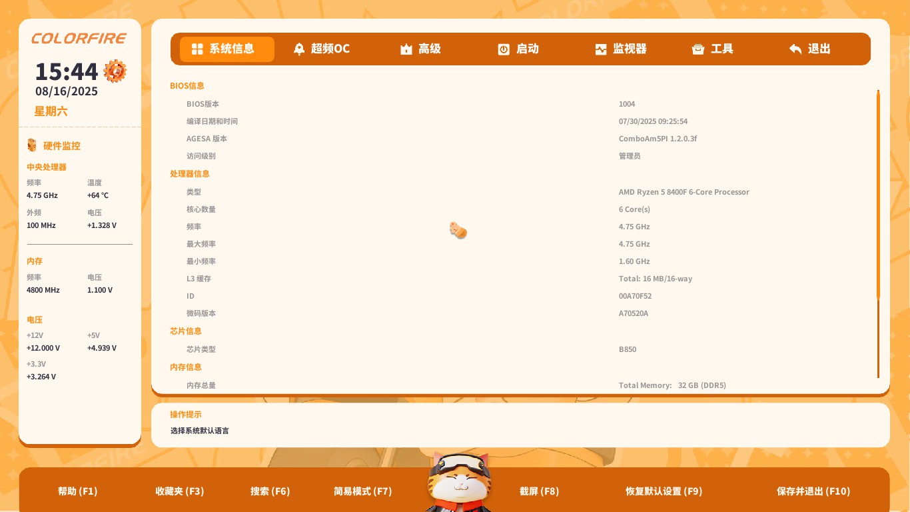
Task: Open the 高级 tab
Action: [420, 49]
